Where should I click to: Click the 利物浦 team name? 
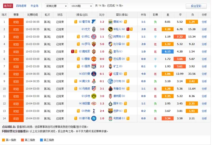(x=117, y=119)
